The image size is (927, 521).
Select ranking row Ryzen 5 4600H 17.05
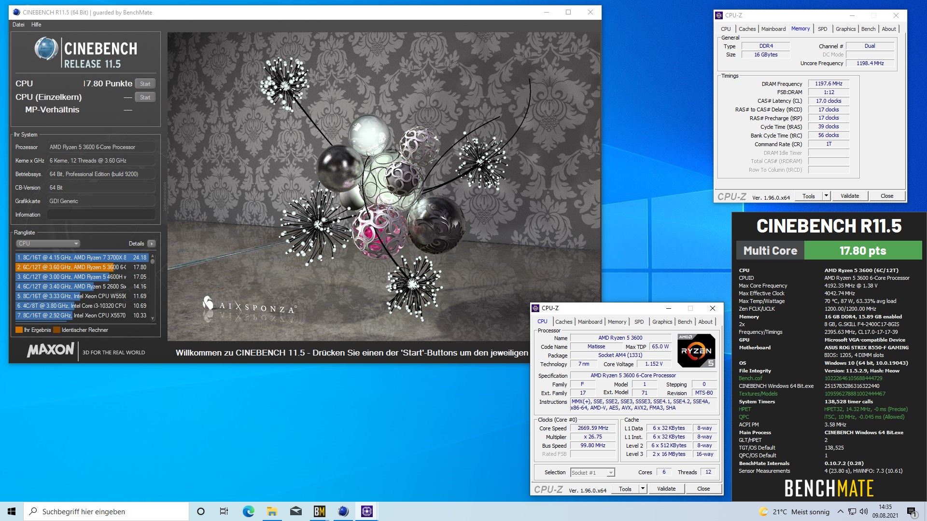click(x=82, y=277)
